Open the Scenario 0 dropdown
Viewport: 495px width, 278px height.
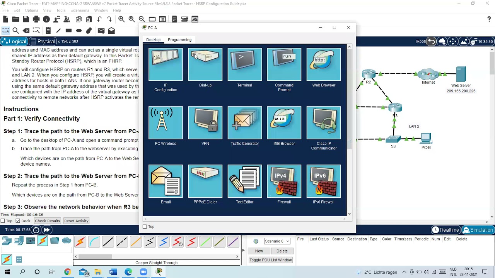(277, 241)
